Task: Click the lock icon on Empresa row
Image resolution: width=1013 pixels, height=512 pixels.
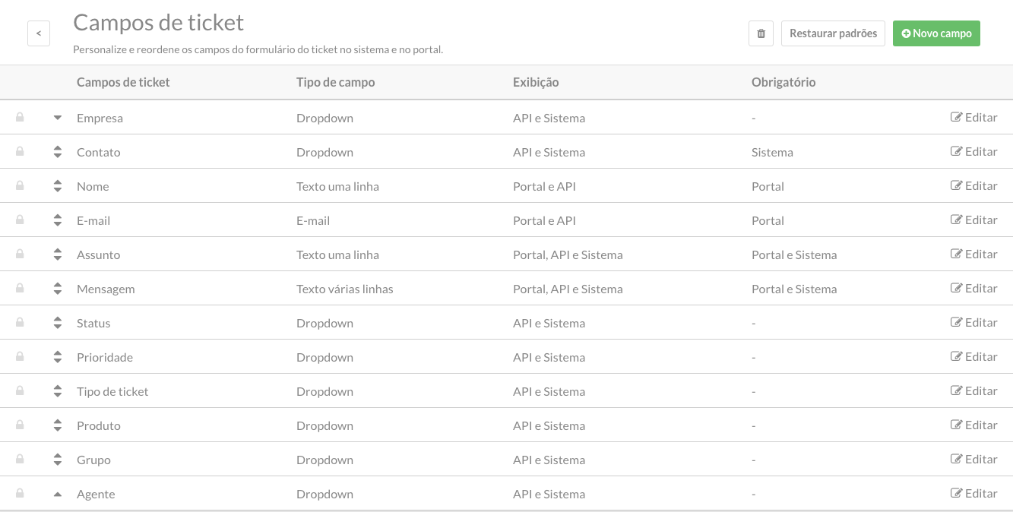Action: pyautogui.click(x=20, y=118)
